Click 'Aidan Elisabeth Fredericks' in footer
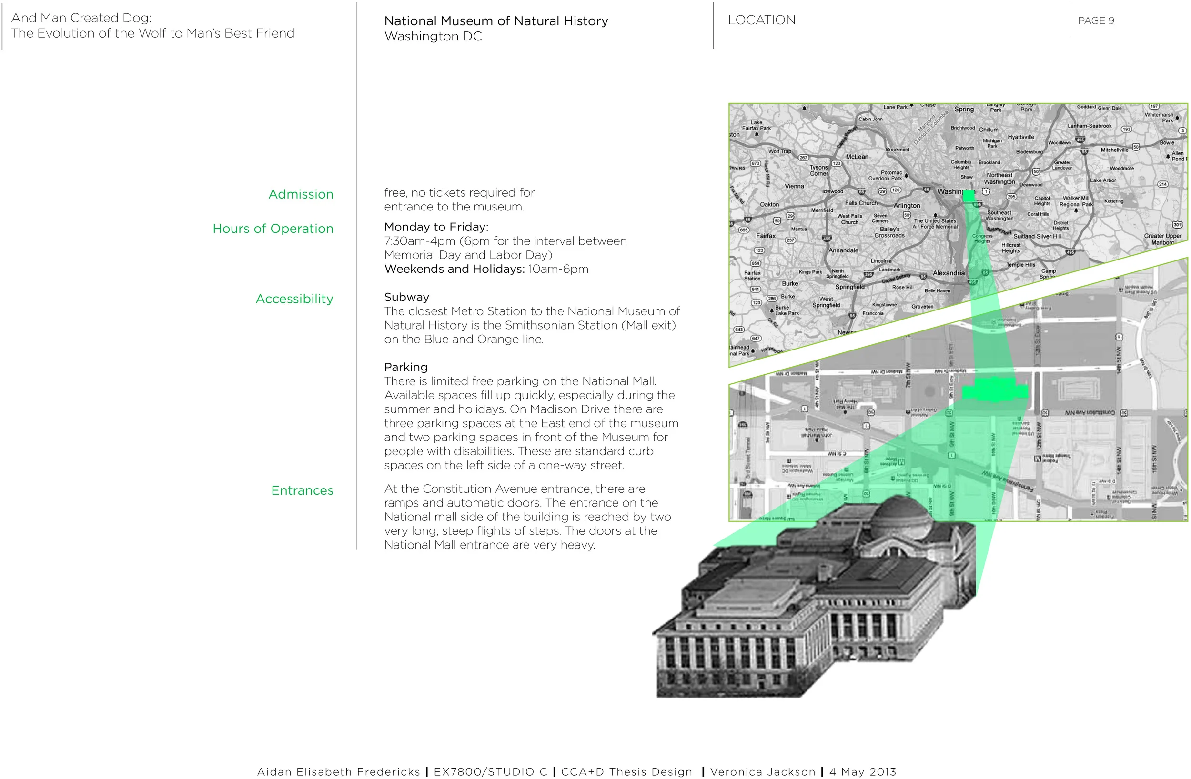 [339, 772]
